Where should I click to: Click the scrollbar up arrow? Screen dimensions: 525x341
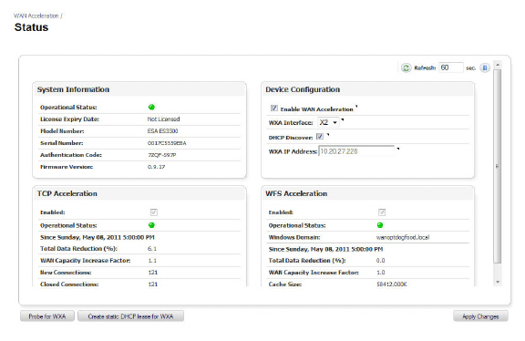coord(498,65)
